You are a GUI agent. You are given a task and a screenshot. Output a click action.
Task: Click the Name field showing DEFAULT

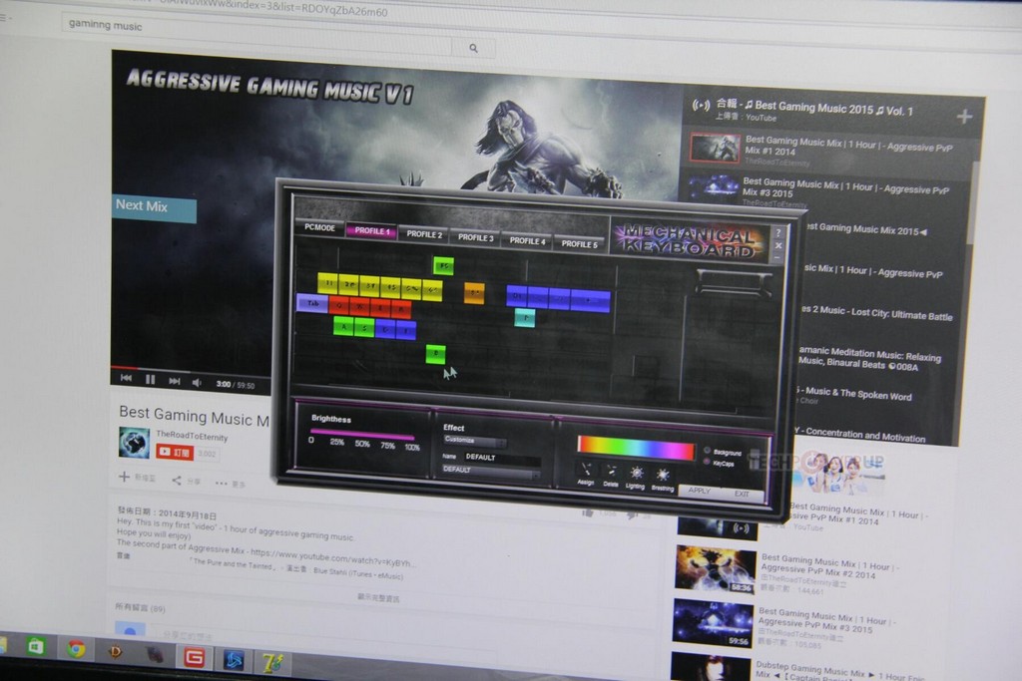[x=503, y=459]
